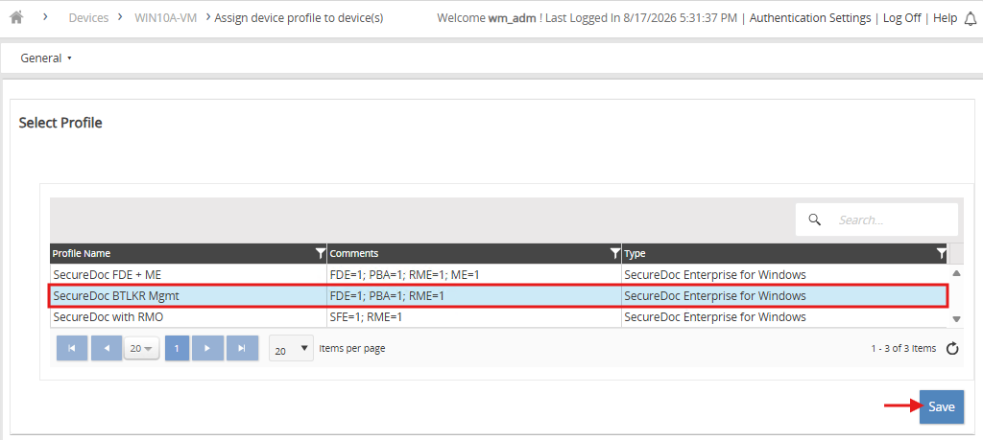Viewport: 983px width, 440px height.
Task: Open WIN10A-VM breadcrumb link
Action: coord(165,17)
